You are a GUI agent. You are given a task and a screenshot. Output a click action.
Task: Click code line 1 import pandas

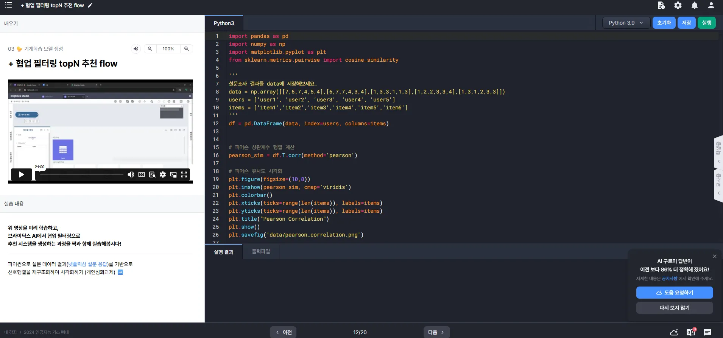(259, 36)
